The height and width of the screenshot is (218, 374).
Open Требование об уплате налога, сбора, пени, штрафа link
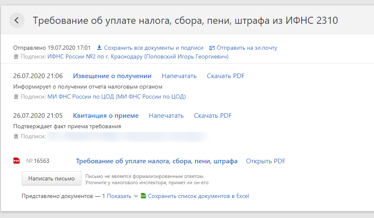coord(156,161)
